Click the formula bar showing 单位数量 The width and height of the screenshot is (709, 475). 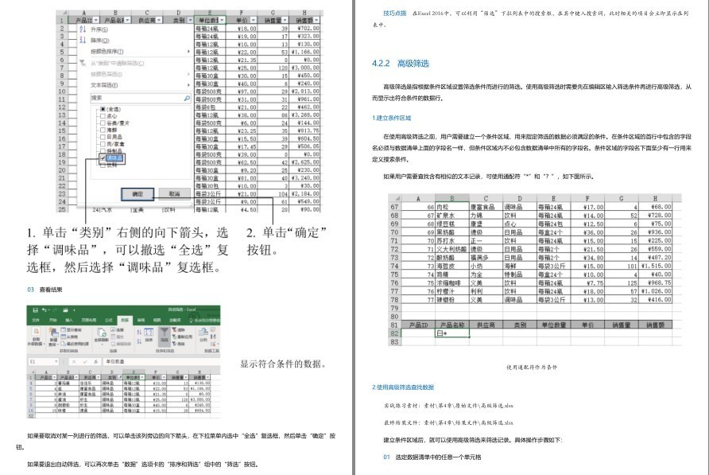pyautogui.click(x=162, y=362)
